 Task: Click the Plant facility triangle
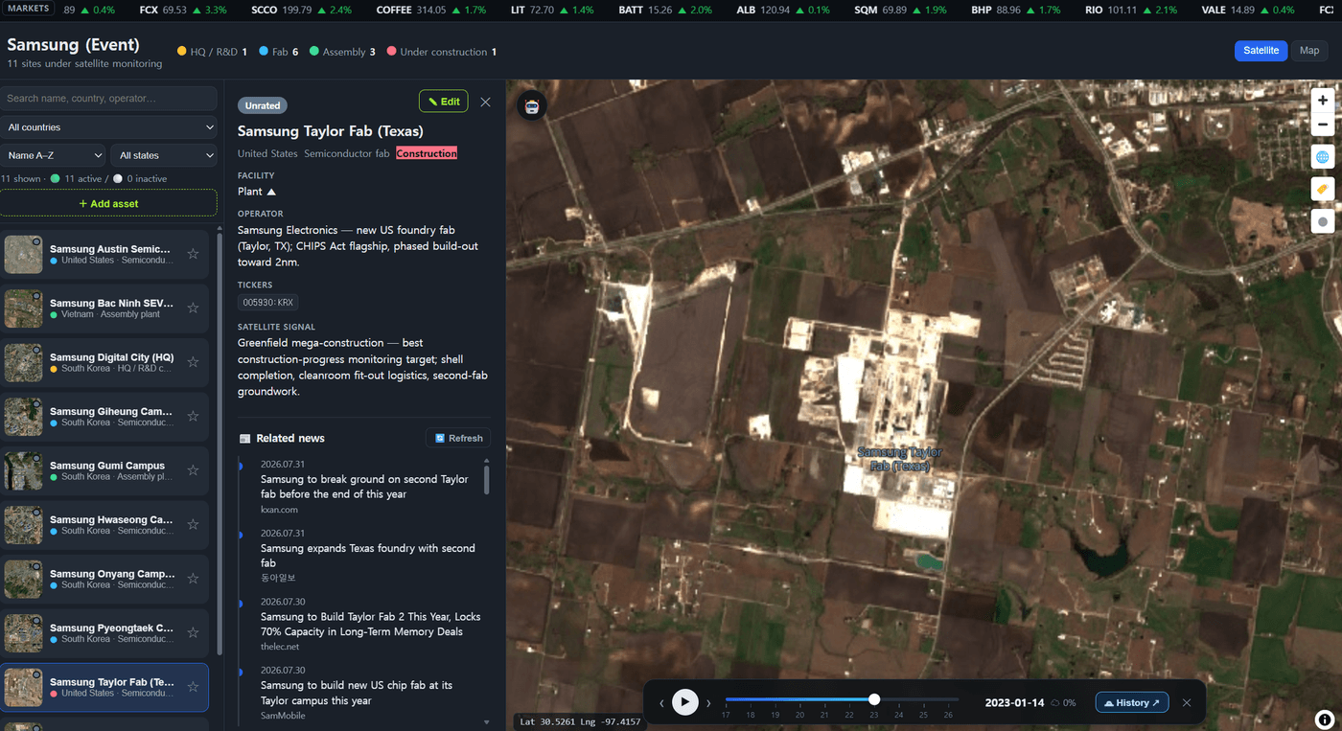click(x=271, y=192)
